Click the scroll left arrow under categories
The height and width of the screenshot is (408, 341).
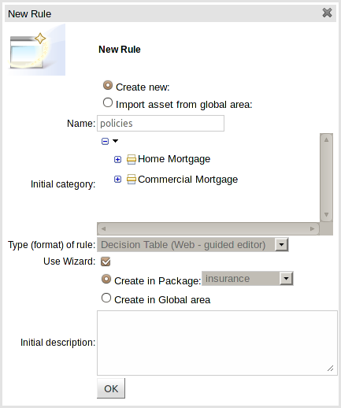pos(103,228)
